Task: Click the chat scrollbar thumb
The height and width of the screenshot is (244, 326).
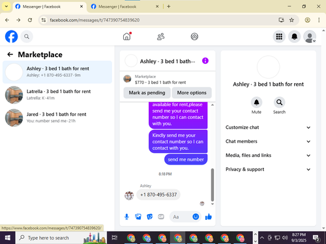Action: click(x=213, y=185)
